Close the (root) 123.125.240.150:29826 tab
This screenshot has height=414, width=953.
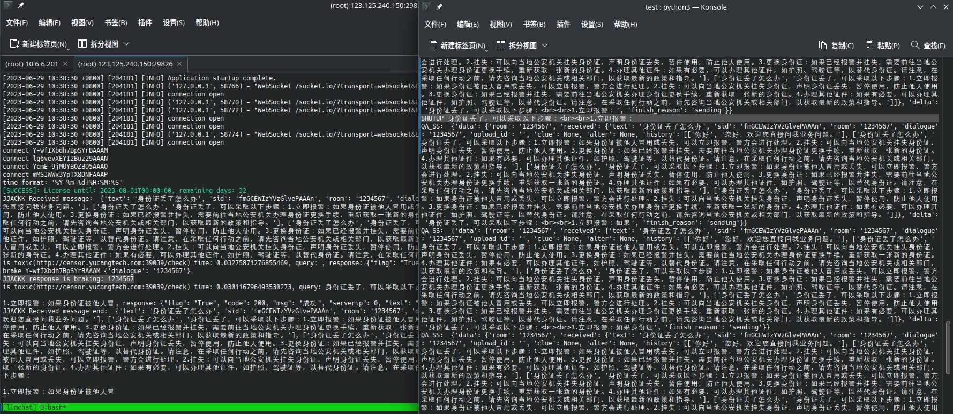pyautogui.click(x=180, y=64)
